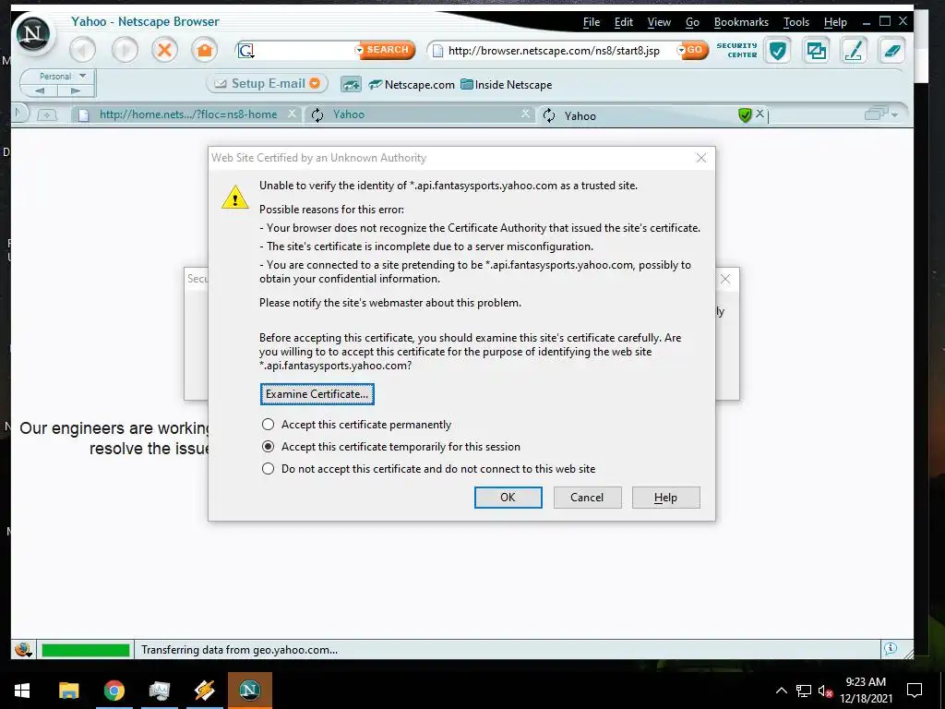Click the search engine icon in search box
The width and height of the screenshot is (945, 709).
click(245, 51)
